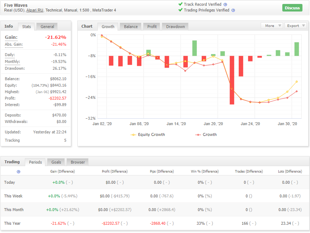Viewport: 310px width, 233px height.
Task: Click the tallest green bar near Jan 16
Action: (x=195, y=48)
